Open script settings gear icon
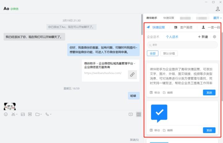Screen dimensions: 223x143 [x=214, y=37]
